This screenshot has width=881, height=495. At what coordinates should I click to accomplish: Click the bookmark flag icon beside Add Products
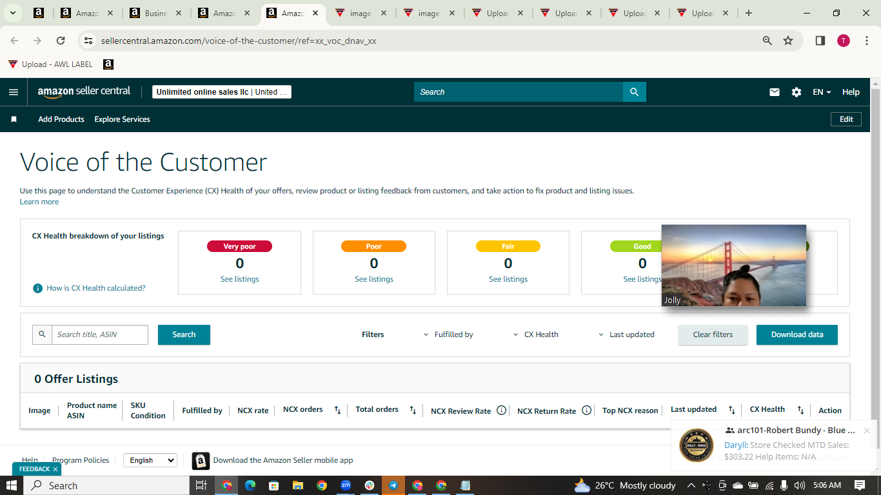(14, 119)
